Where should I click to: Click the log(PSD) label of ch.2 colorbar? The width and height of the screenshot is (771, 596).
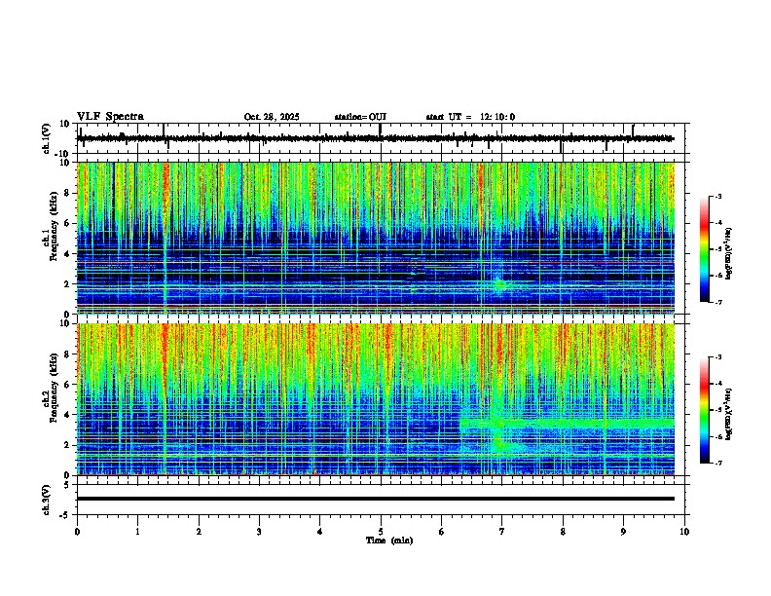[729, 413]
